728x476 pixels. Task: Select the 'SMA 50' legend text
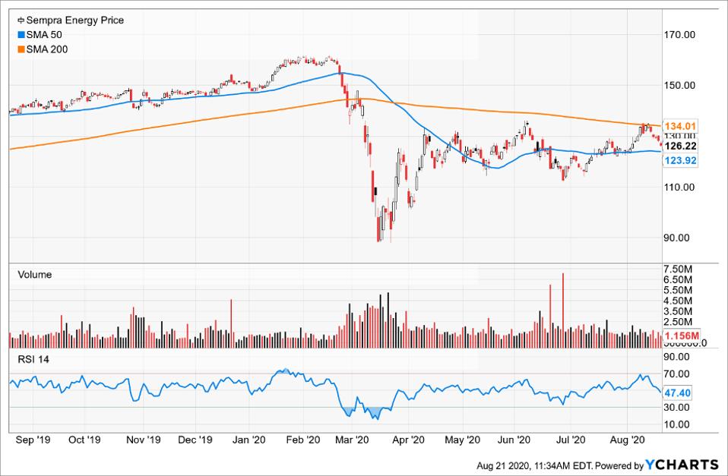(44, 35)
